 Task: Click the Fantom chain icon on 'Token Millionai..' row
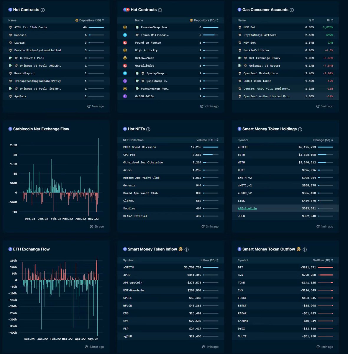click(x=125, y=35)
